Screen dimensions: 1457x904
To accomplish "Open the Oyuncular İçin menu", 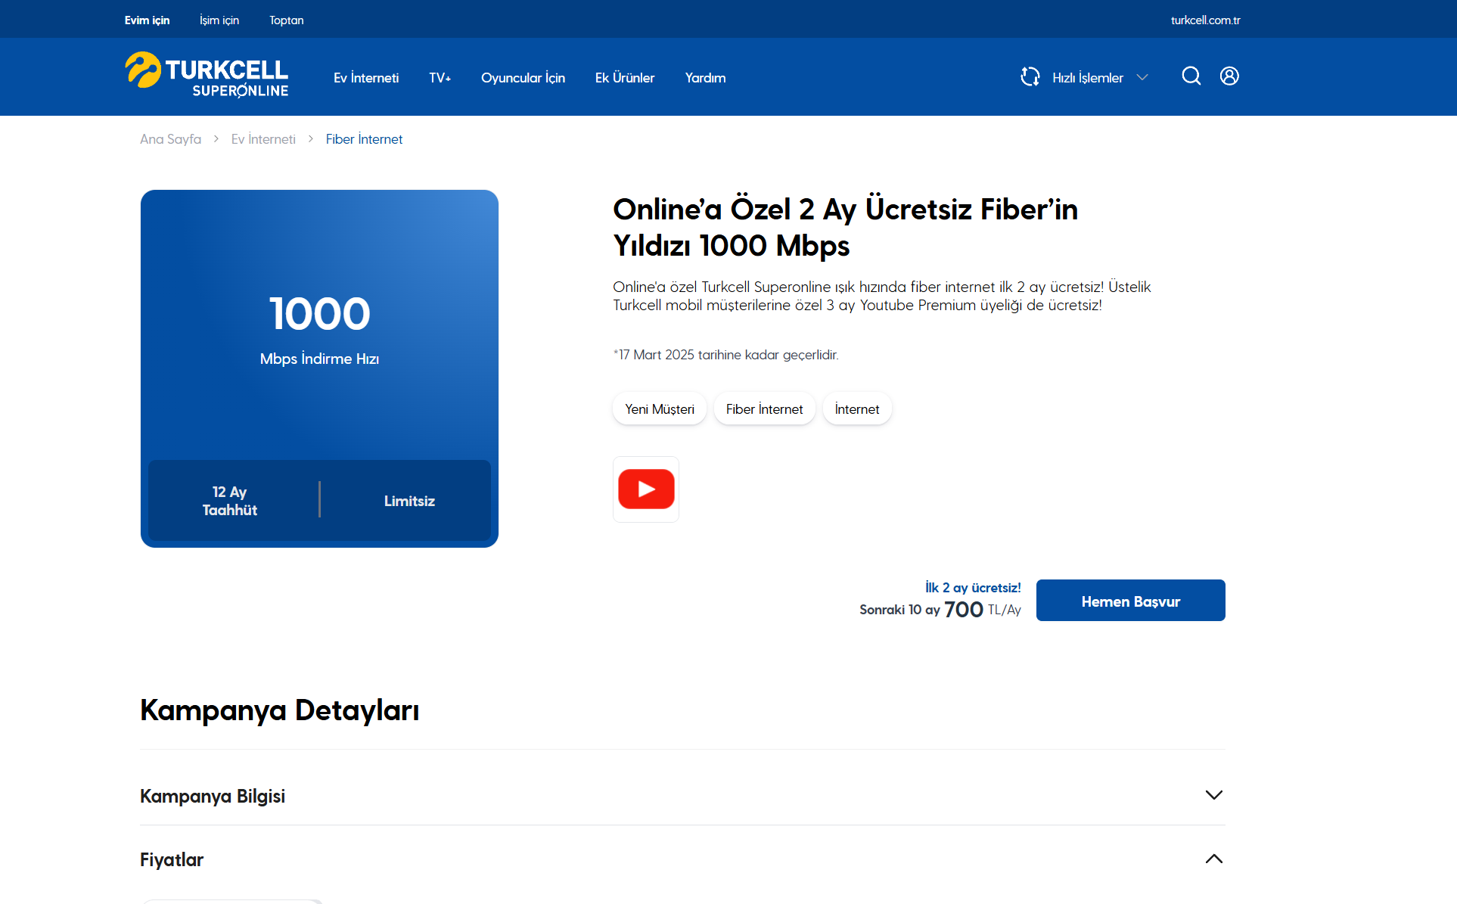I will tap(523, 78).
